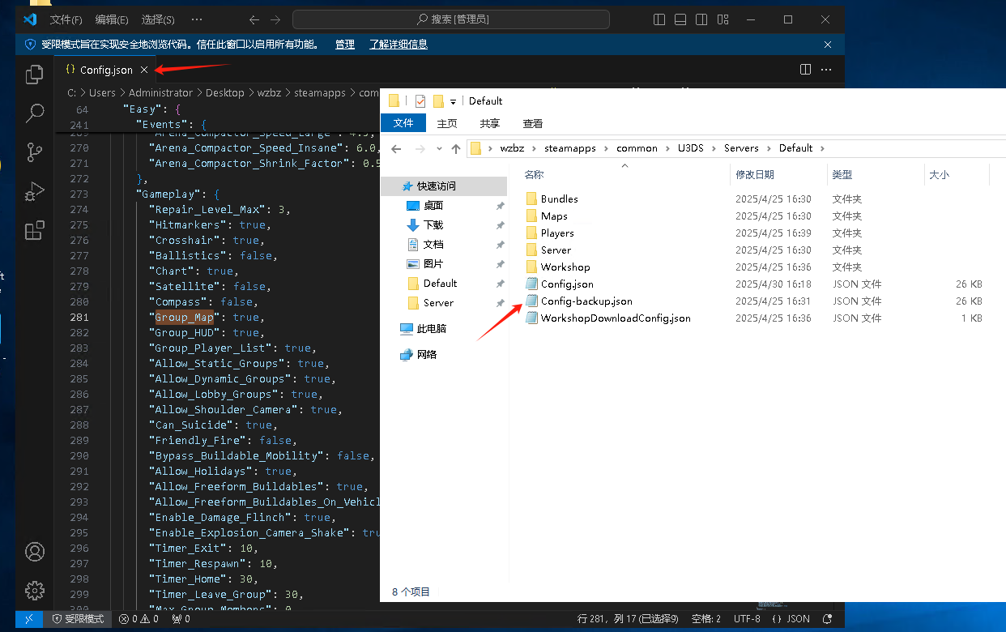Go up one folder level in File Explorer
The height and width of the screenshot is (632, 1006).
point(456,148)
